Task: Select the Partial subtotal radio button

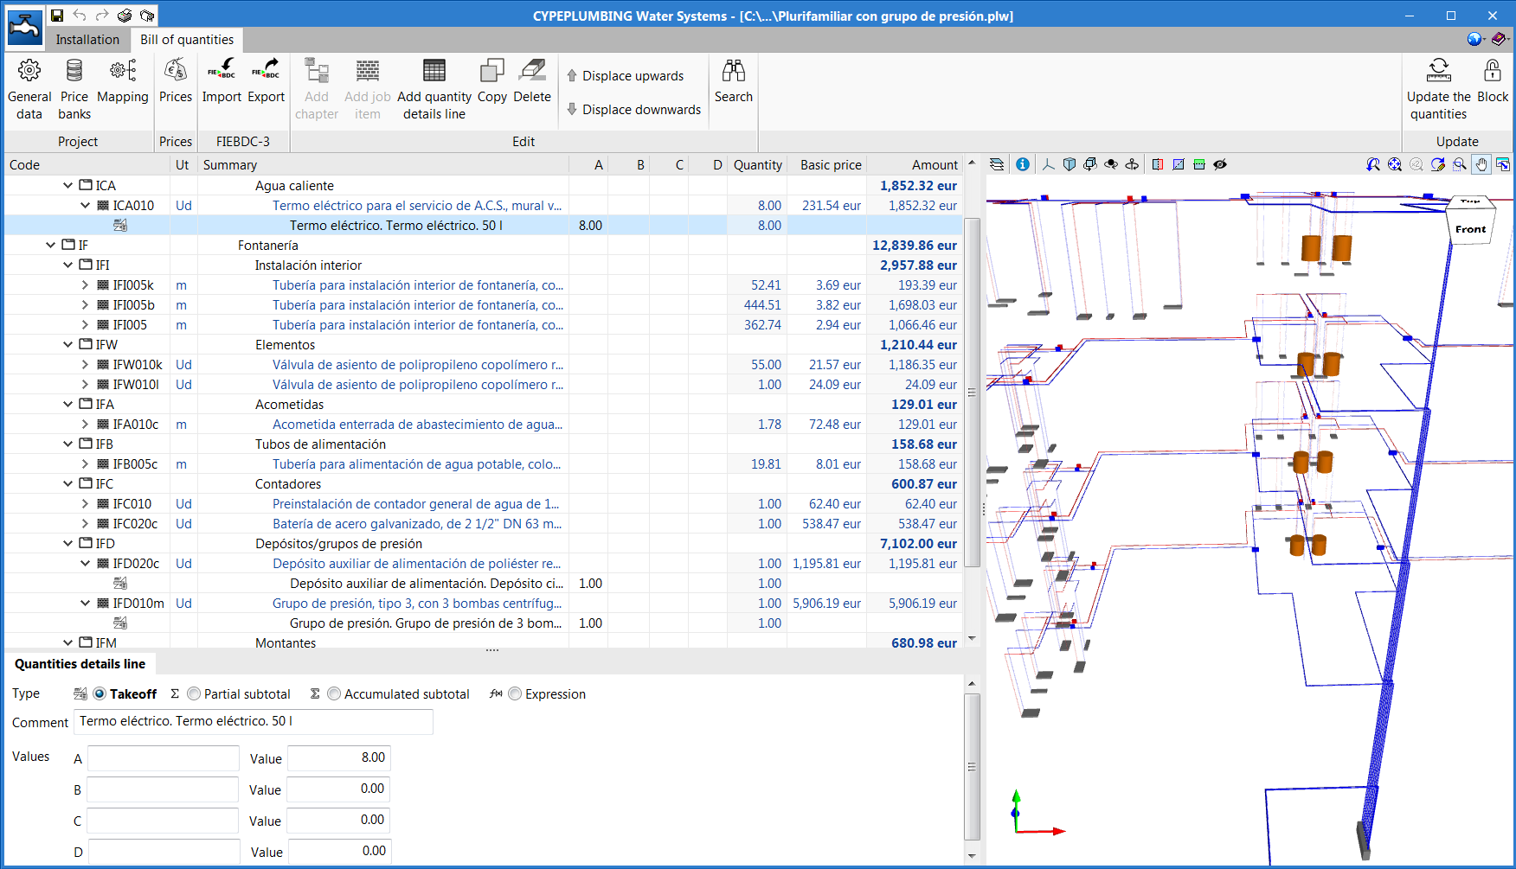Action: (x=195, y=693)
